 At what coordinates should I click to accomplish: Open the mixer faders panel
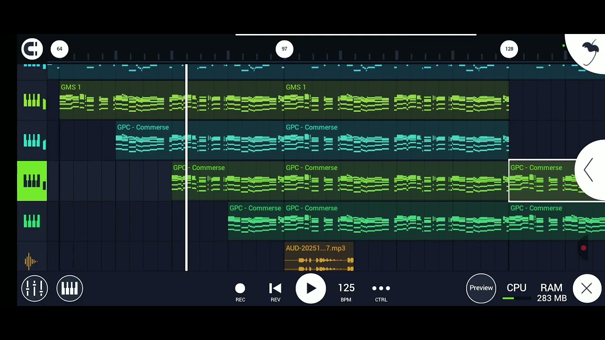click(35, 288)
